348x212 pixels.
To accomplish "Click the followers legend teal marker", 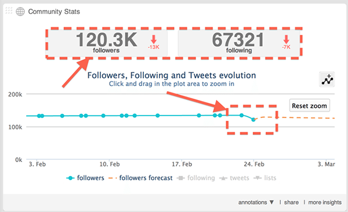I will 70,178.
